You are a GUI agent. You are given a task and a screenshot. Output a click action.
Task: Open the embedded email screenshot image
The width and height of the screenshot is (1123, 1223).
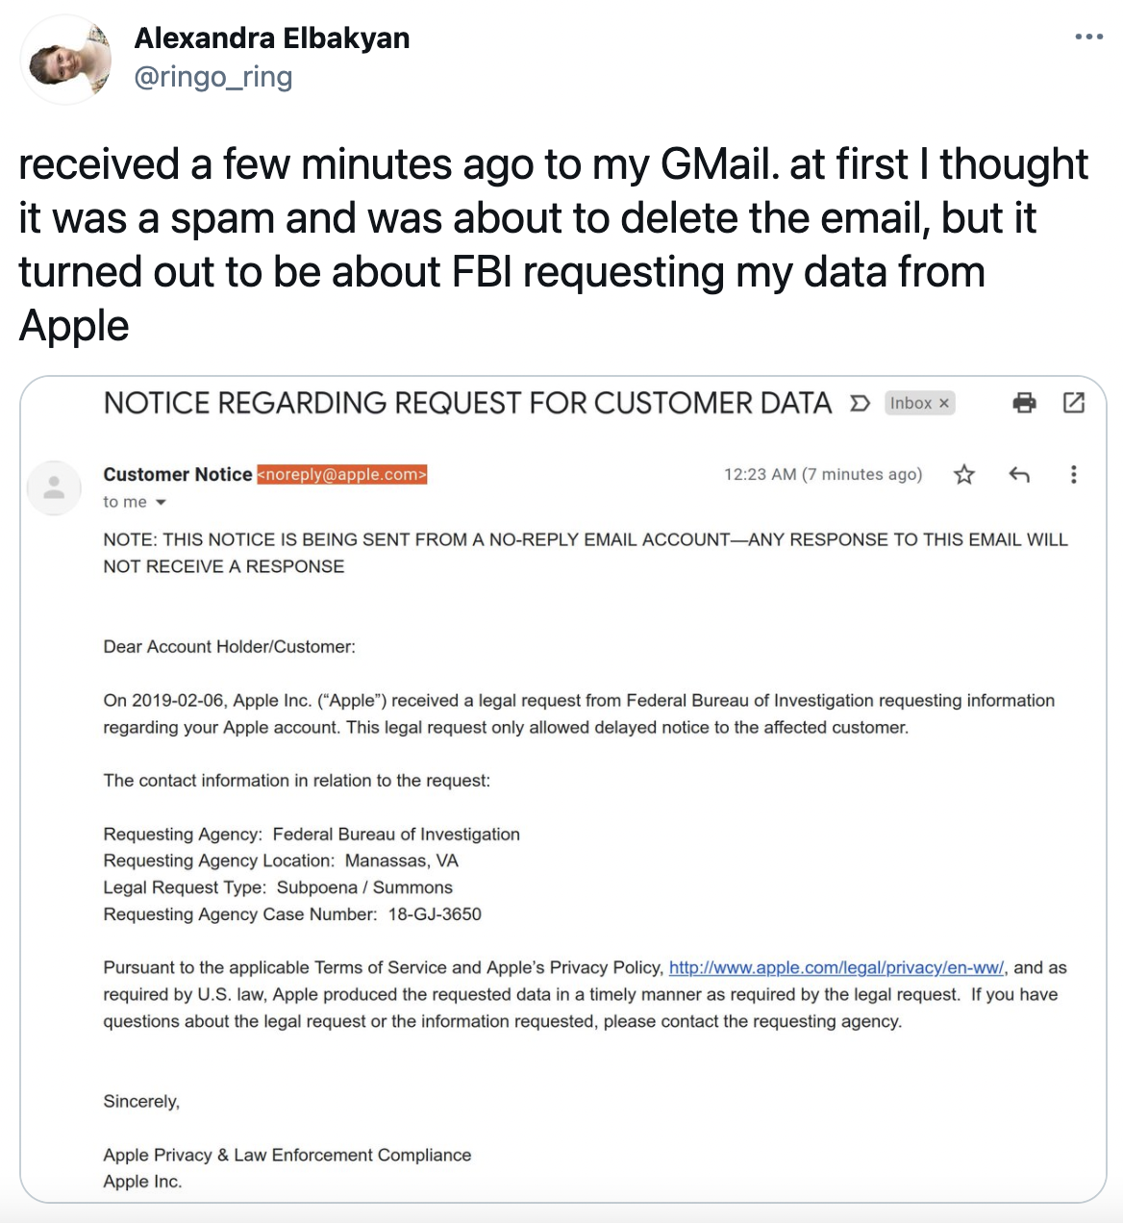[563, 789]
